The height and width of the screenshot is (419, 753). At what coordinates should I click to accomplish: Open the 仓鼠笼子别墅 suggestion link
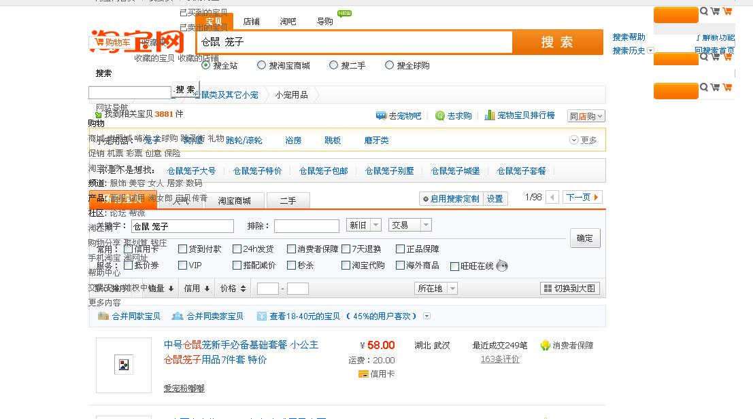click(x=389, y=170)
